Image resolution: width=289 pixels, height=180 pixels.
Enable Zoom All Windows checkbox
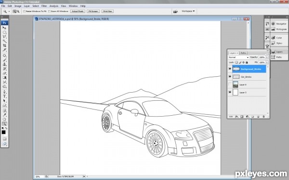(x=50, y=12)
